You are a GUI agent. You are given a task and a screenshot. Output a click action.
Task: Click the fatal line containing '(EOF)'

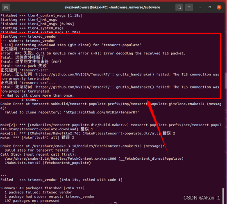pyautogui.click(x=31, y=62)
